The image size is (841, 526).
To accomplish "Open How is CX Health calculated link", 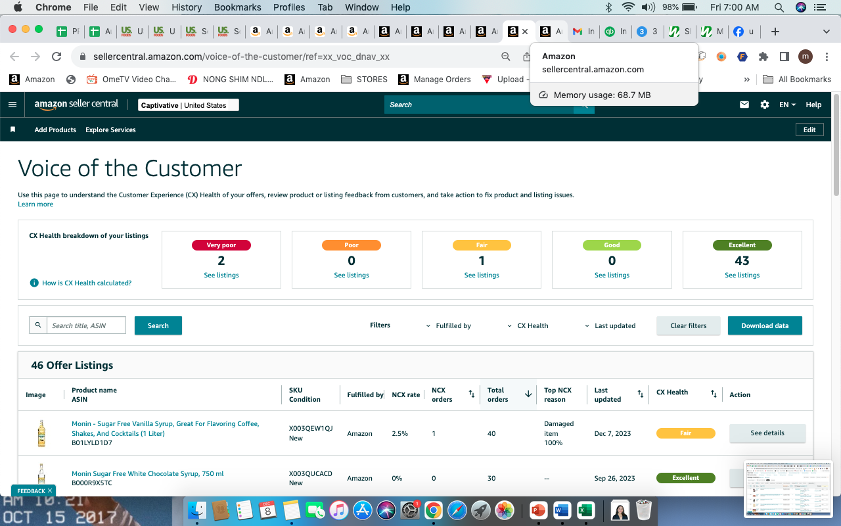I will click(87, 283).
